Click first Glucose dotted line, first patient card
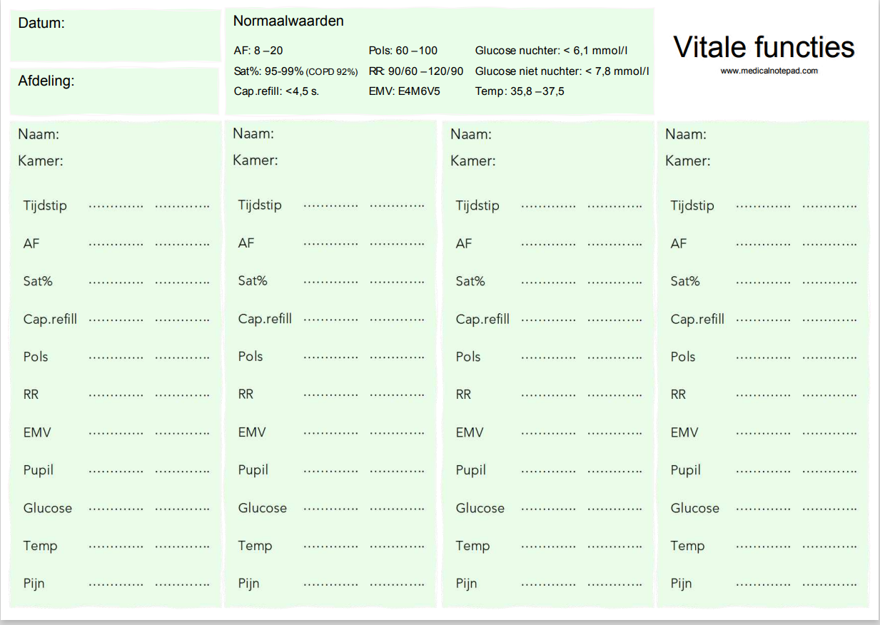This screenshot has width=880, height=625. [x=116, y=509]
